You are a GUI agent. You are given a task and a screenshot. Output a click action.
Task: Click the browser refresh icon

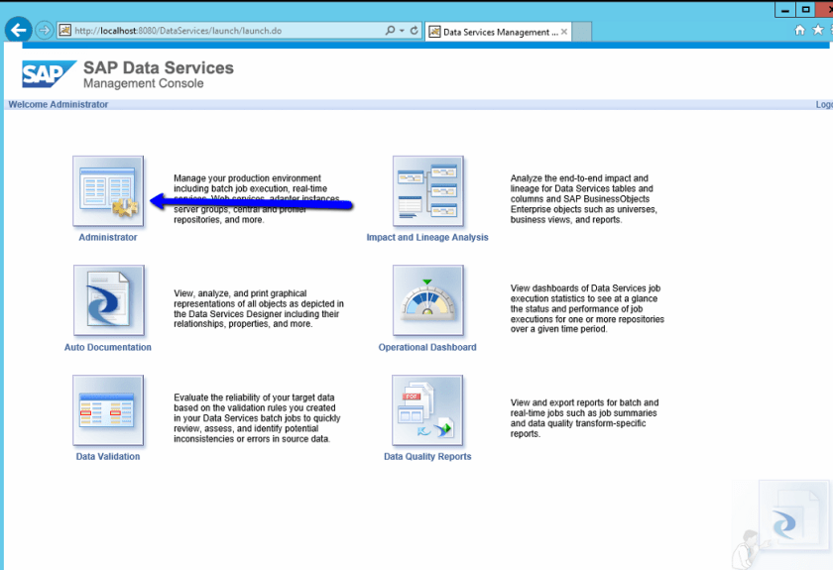coord(415,31)
